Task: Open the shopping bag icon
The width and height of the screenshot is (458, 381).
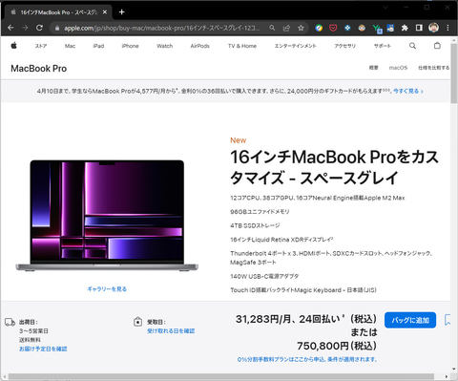Action: click(x=437, y=46)
